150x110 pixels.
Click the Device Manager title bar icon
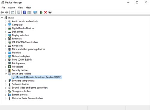pos(3,2)
